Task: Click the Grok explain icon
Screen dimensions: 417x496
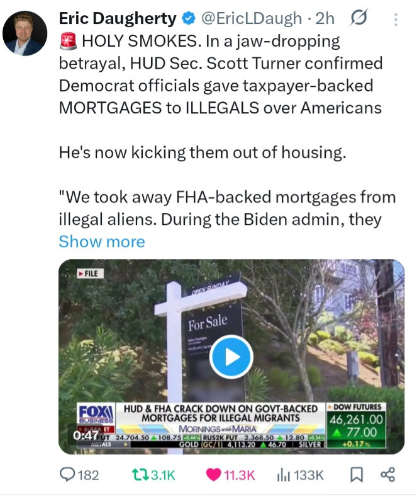Action: click(359, 18)
